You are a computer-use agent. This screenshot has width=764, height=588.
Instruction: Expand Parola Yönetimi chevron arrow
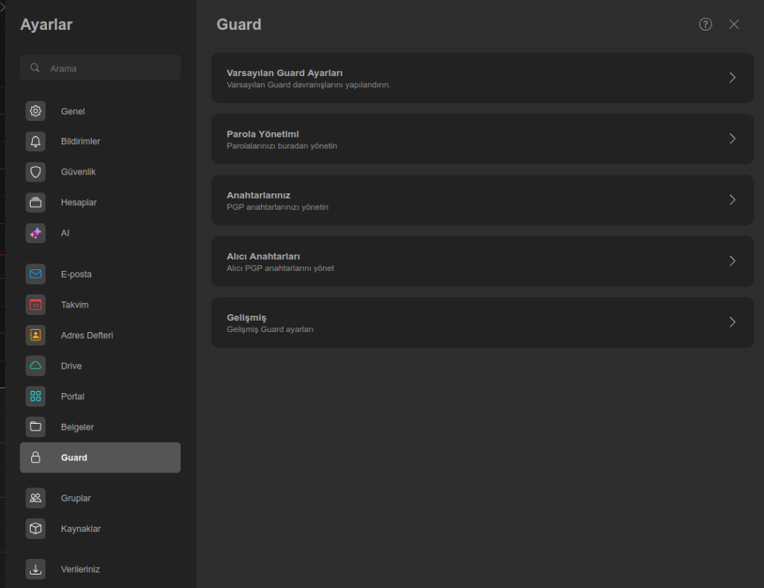click(x=732, y=139)
